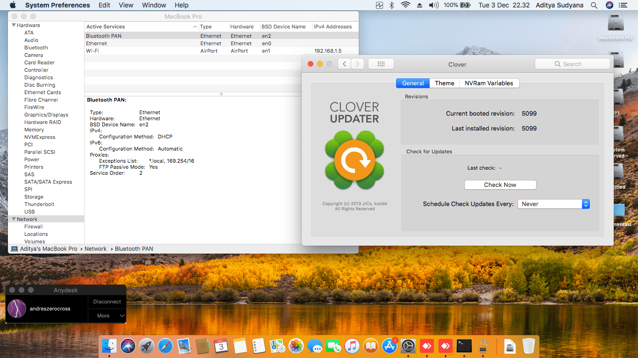This screenshot has width=638, height=358.
Task: Click the andreszerocross avatar in Anydesk
Action: coord(17,309)
